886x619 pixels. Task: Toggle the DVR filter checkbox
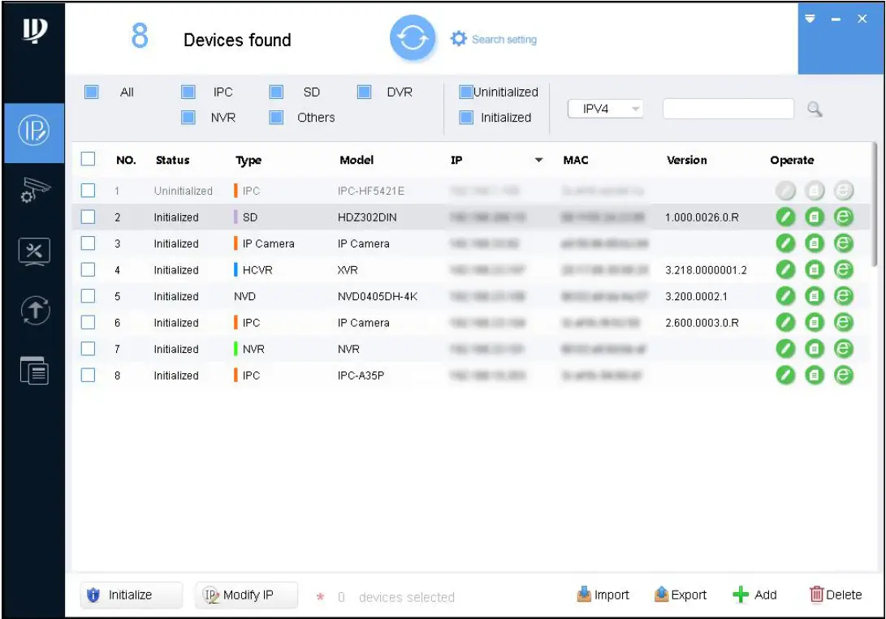pyautogui.click(x=365, y=92)
